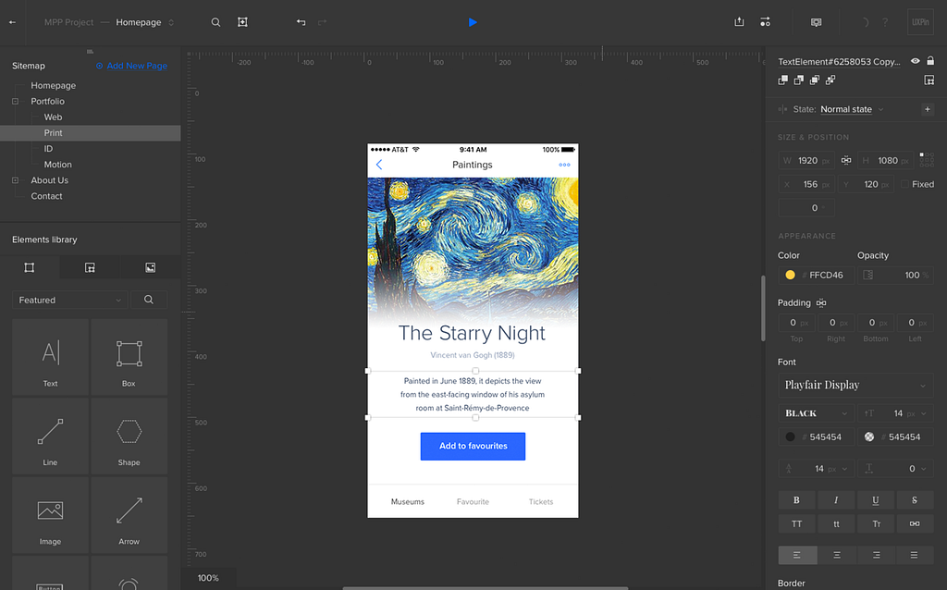Apply lowercase tt text transform
The height and width of the screenshot is (590, 947).
click(x=836, y=523)
